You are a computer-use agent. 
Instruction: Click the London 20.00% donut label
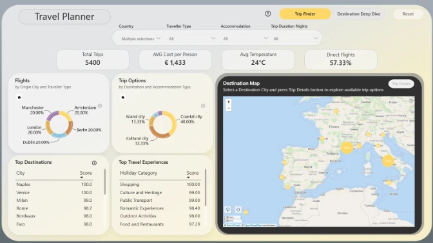(x=34, y=130)
